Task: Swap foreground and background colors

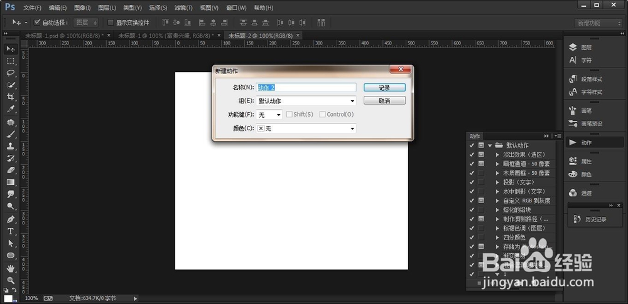Action: click(14, 290)
